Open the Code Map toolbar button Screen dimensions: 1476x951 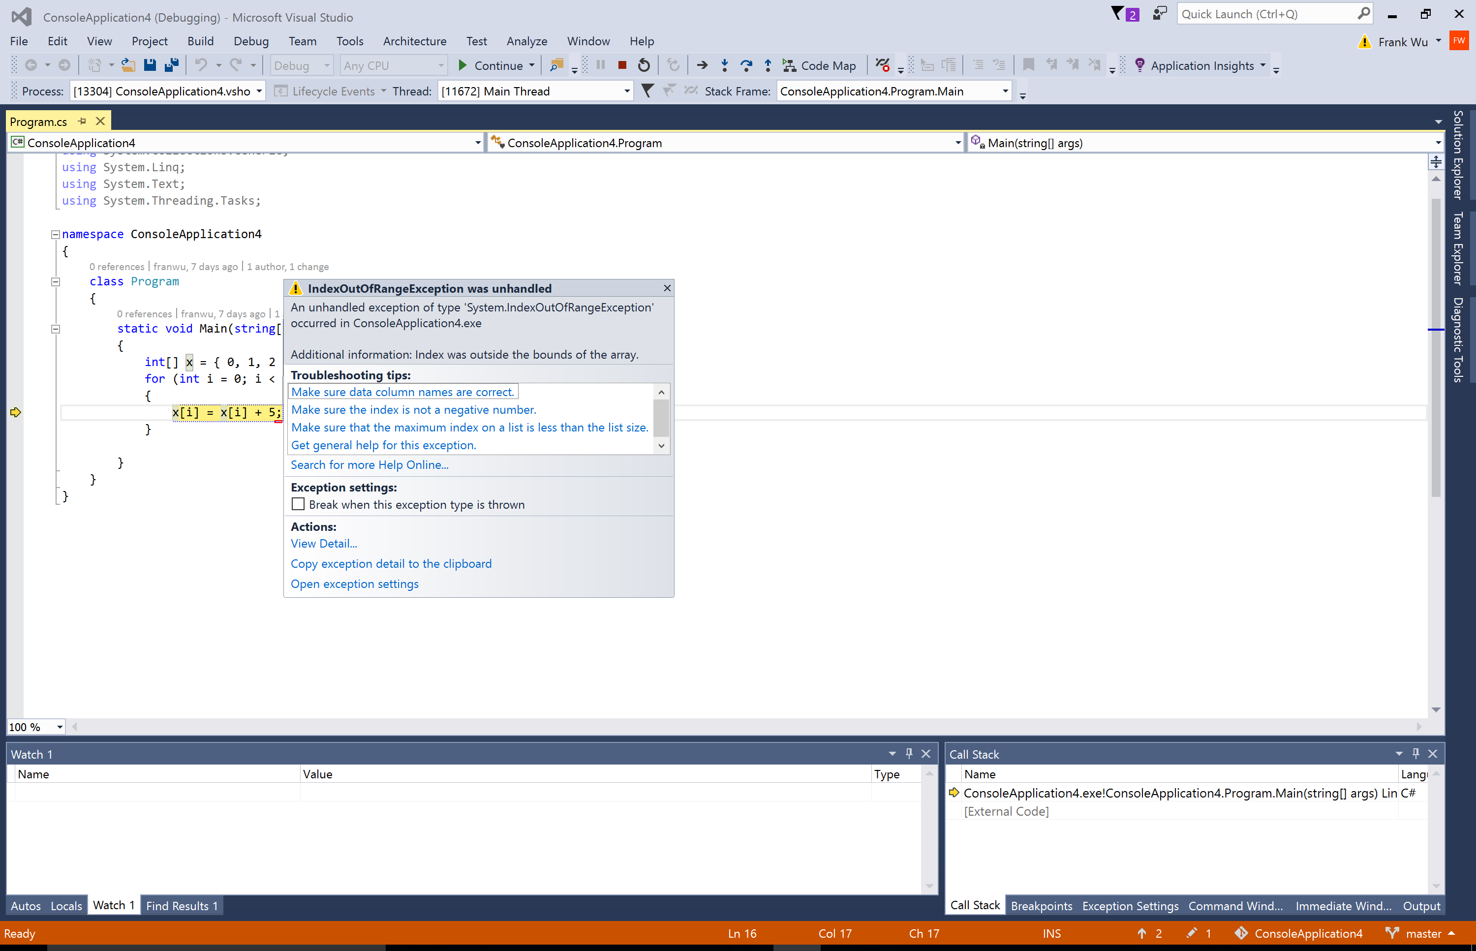[x=820, y=65]
